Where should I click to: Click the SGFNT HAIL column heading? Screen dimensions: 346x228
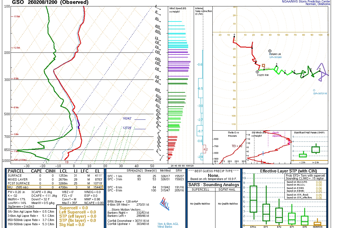tap(227, 190)
